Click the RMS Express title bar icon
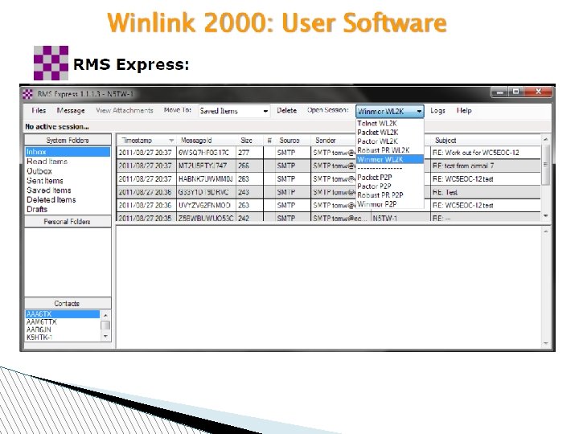 pos(27,95)
